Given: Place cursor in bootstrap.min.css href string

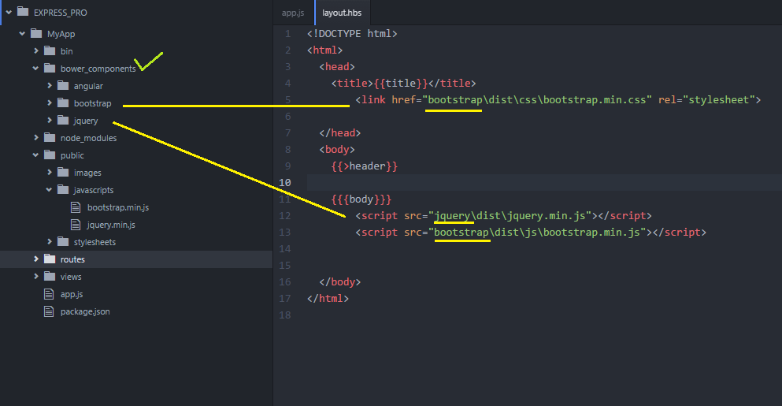Looking at the screenshot, I should point(537,100).
